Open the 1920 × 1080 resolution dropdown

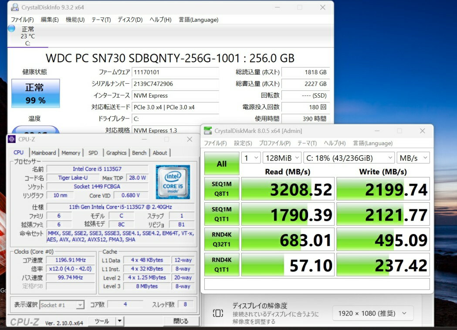point(373,313)
